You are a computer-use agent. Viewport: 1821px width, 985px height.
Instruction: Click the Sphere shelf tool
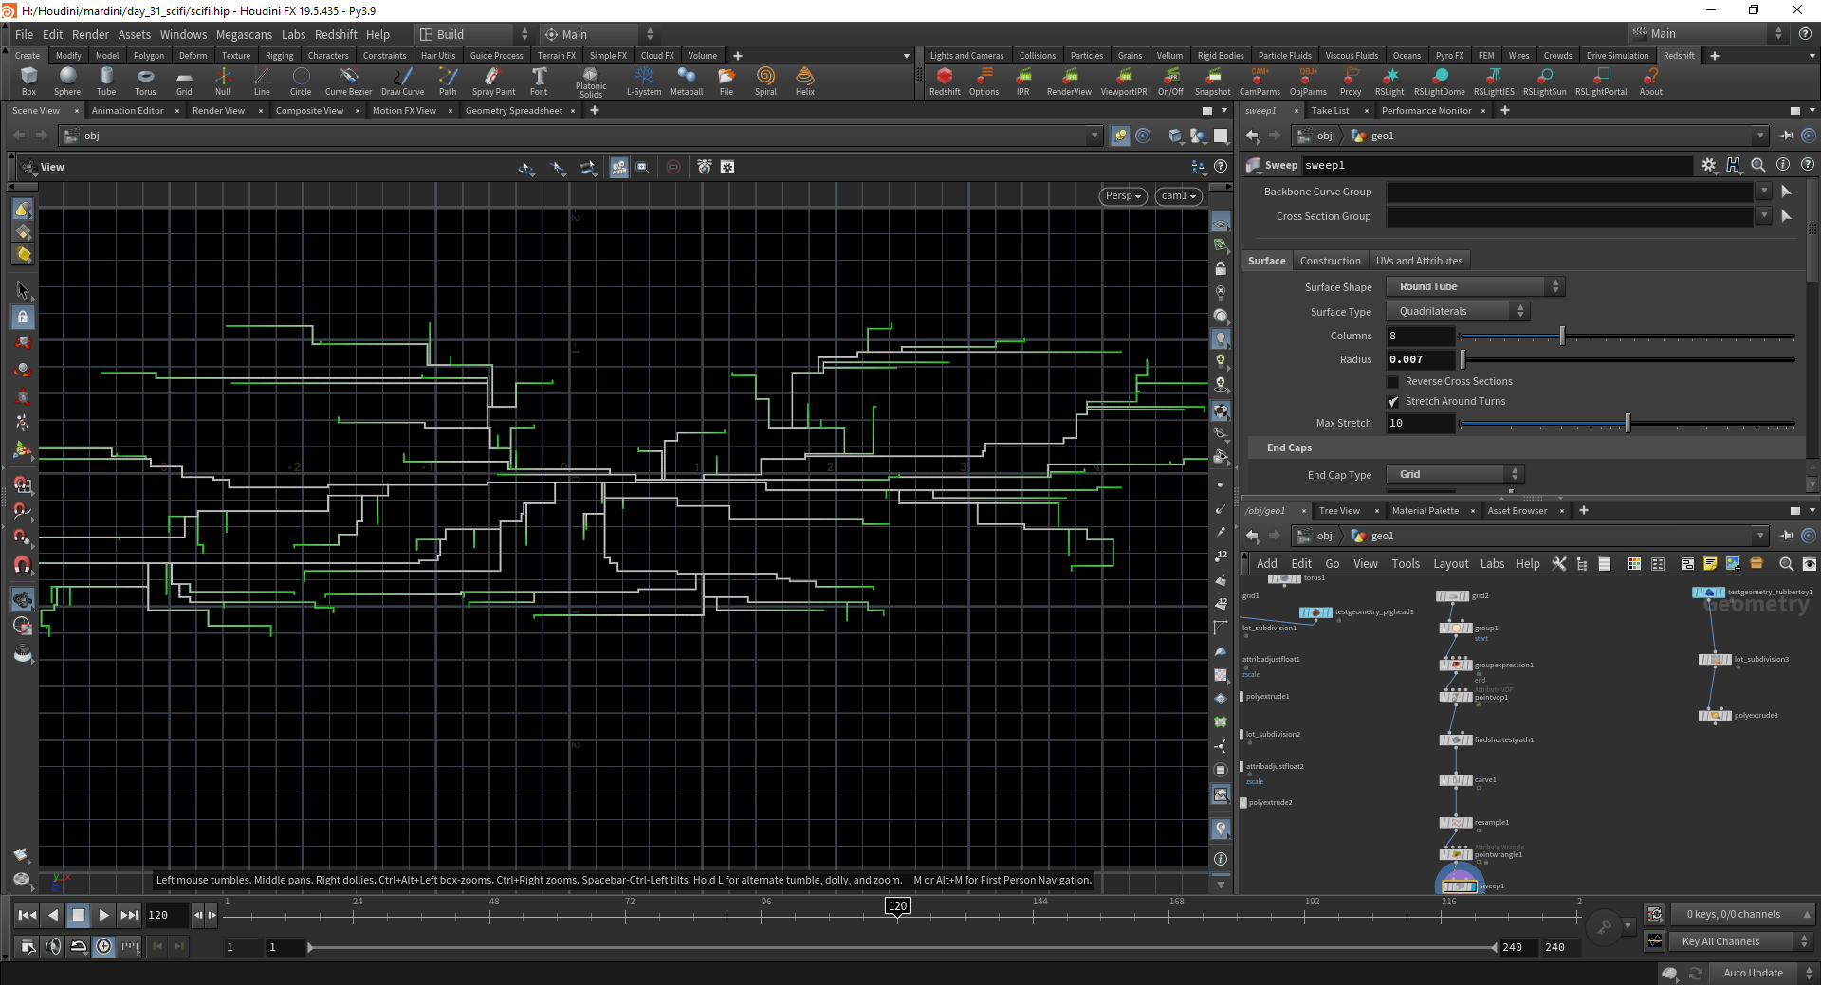click(x=67, y=81)
